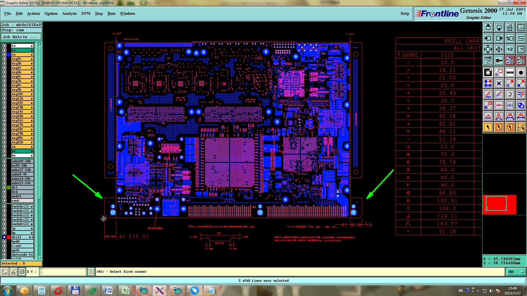527x296 pixels.
Task: Click the Help button
Action: pos(405,13)
